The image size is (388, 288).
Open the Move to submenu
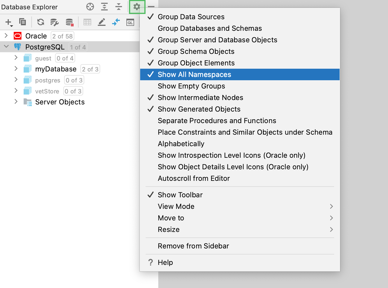click(x=240, y=218)
